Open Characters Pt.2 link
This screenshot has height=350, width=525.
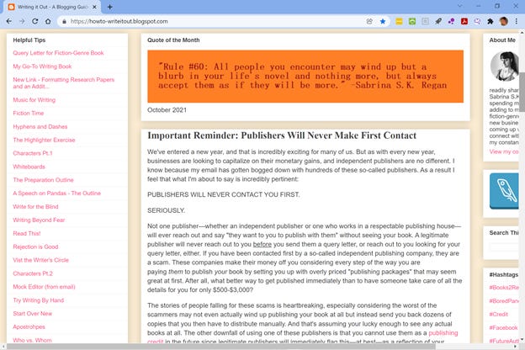33,273
